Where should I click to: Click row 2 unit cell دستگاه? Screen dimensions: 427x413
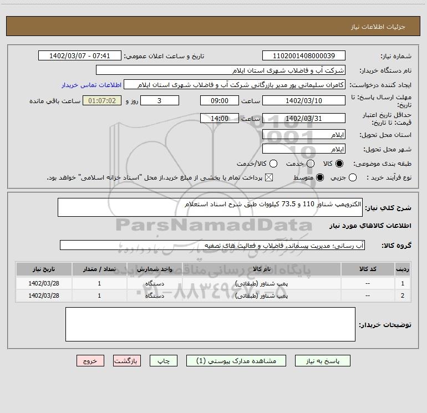(x=154, y=295)
